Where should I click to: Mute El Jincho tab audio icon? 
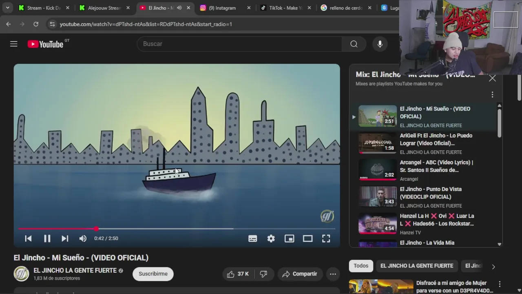[179, 8]
